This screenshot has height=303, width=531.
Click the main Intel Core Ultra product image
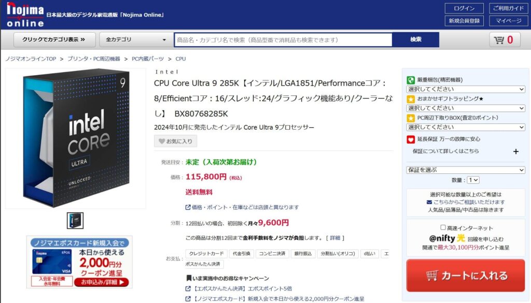(76, 139)
